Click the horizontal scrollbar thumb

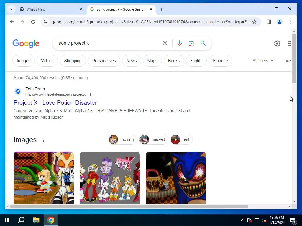[129, 206]
